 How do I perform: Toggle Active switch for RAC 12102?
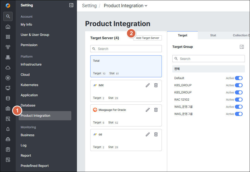[238, 100]
